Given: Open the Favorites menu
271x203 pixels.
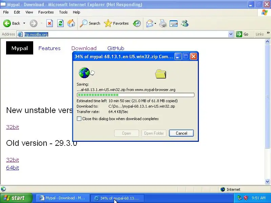Looking at the screenshot, I should click(x=46, y=12).
